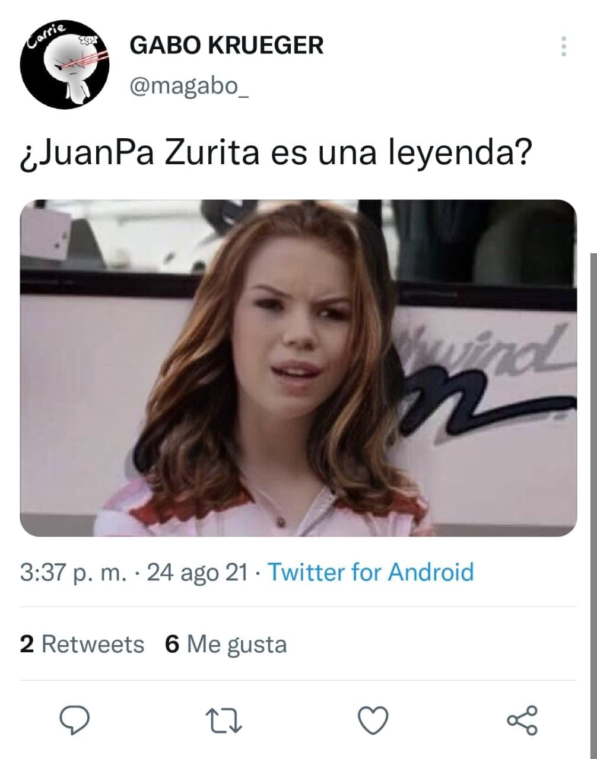Viewport: 597px width, 759px height.
Task: Like the tweet with the heart icon
Action: (x=373, y=720)
